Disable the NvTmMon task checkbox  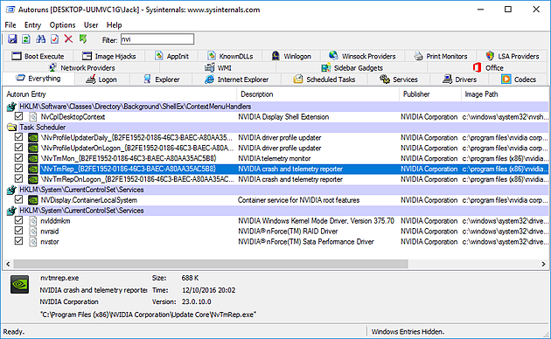18,158
